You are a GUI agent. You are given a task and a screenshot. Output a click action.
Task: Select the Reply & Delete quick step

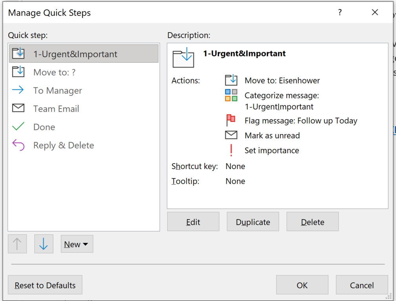pos(64,145)
